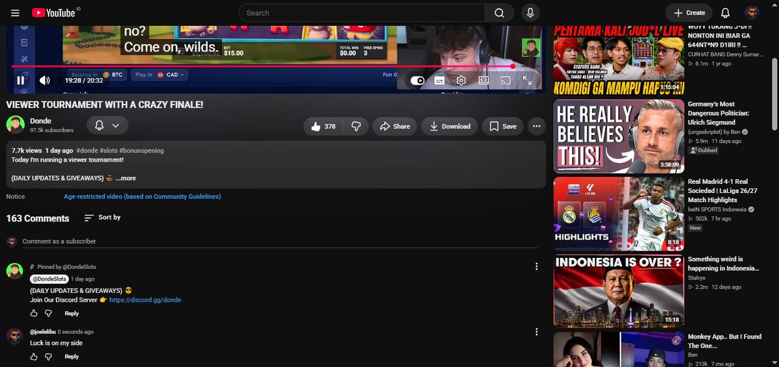Toggle subtitles/closed captions in player
Image resolution: width=779 pixels, height=367 pixels.
click(x=439, y=81)
